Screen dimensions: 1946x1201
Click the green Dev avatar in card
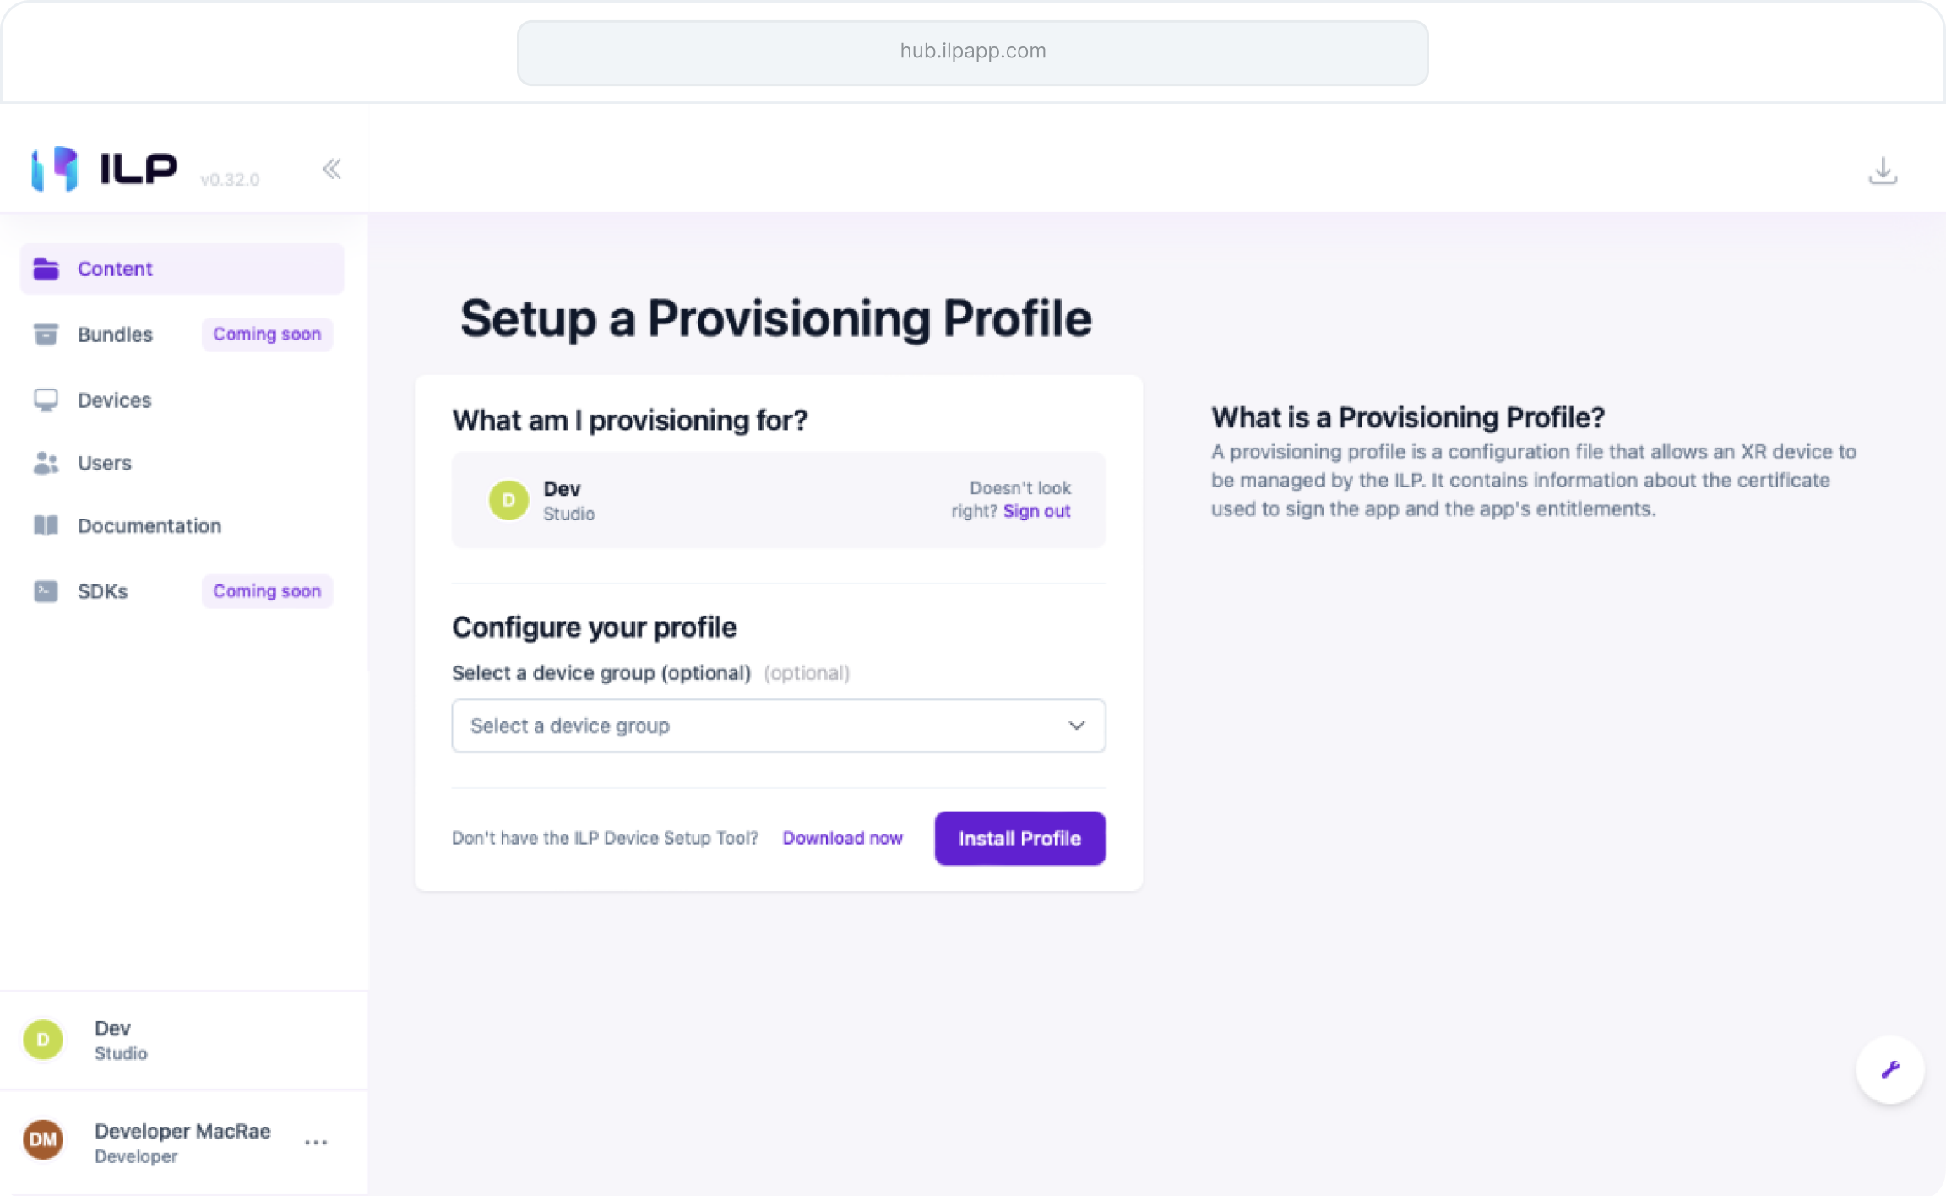508,500
